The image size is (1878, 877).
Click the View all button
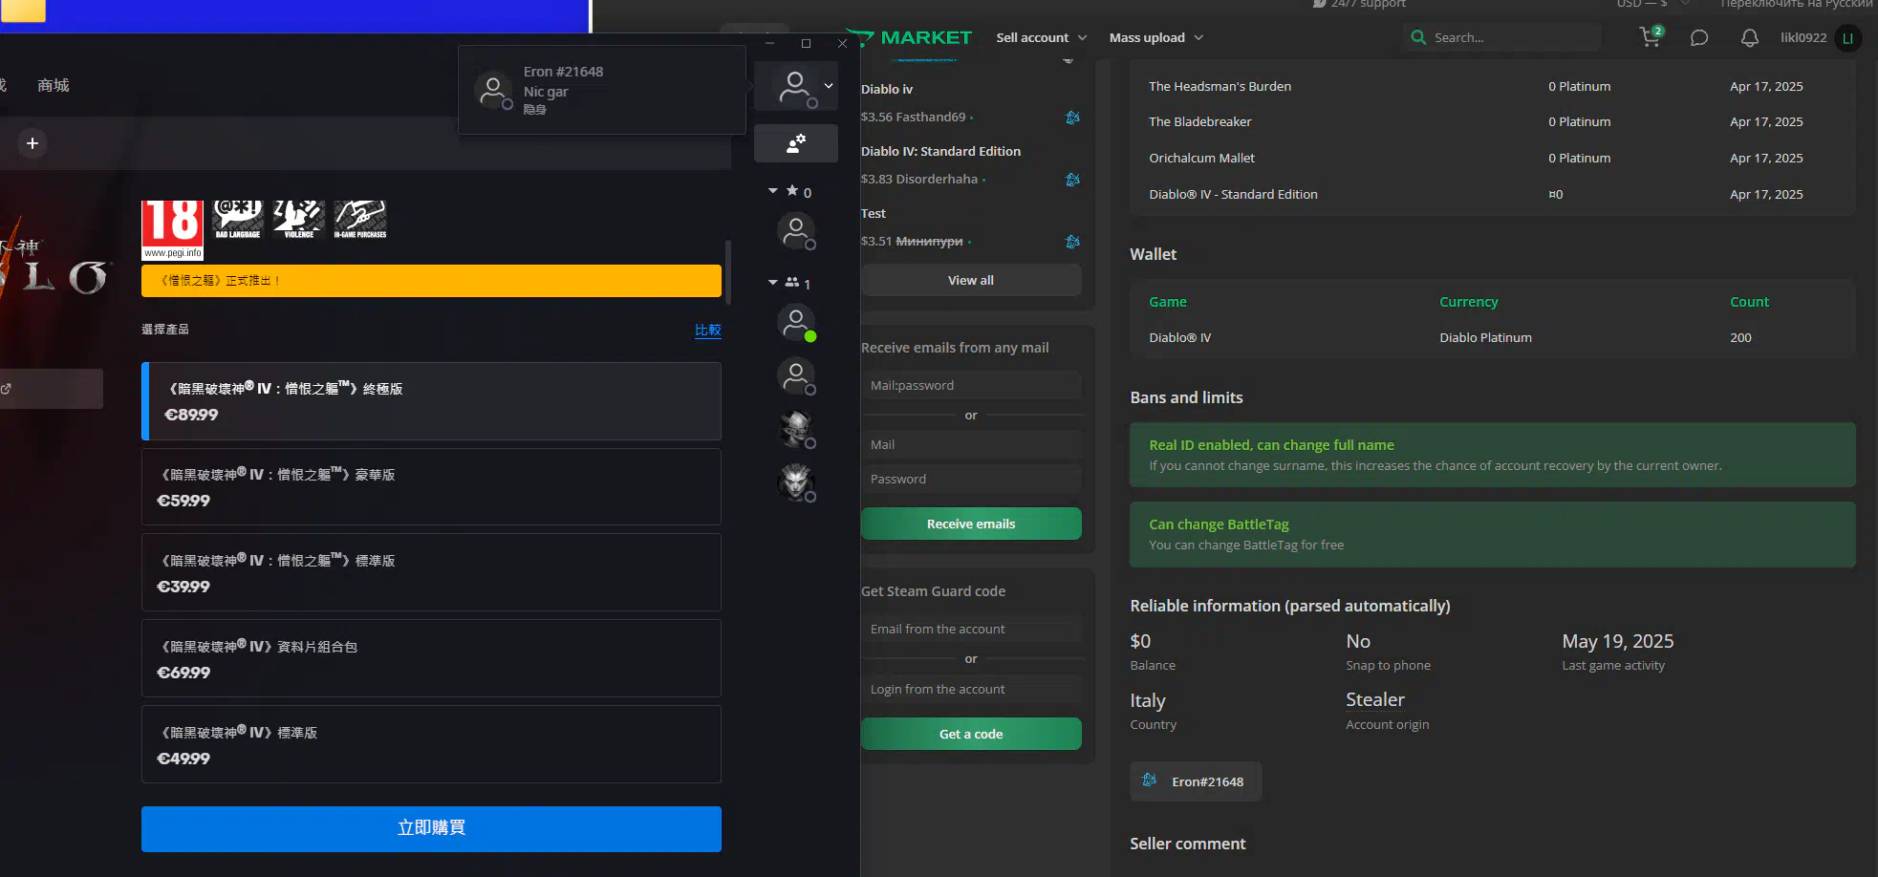(971, 280)
